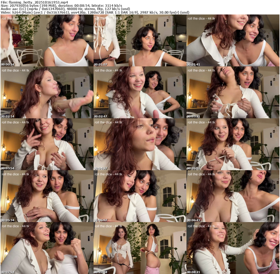The height and width of the screenshot is (274, 280).
Task: View the frame stamped 00:07:14
Action: click(x=47, y=248)
